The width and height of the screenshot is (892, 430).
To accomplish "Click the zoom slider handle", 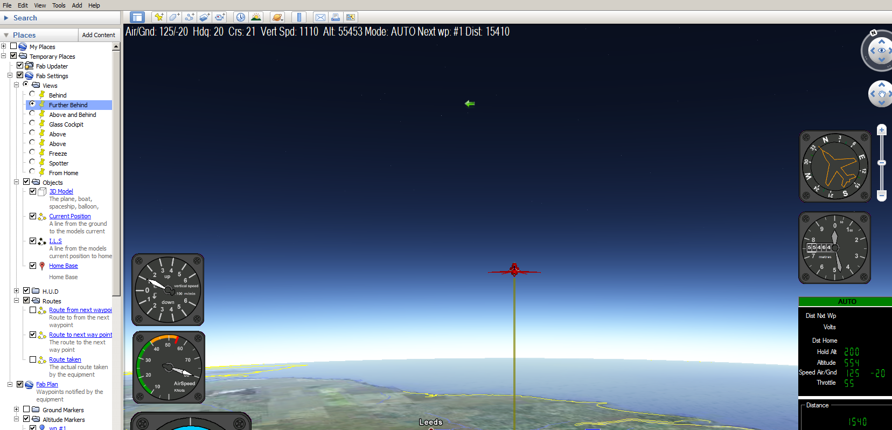I will [x=882, y=162].
